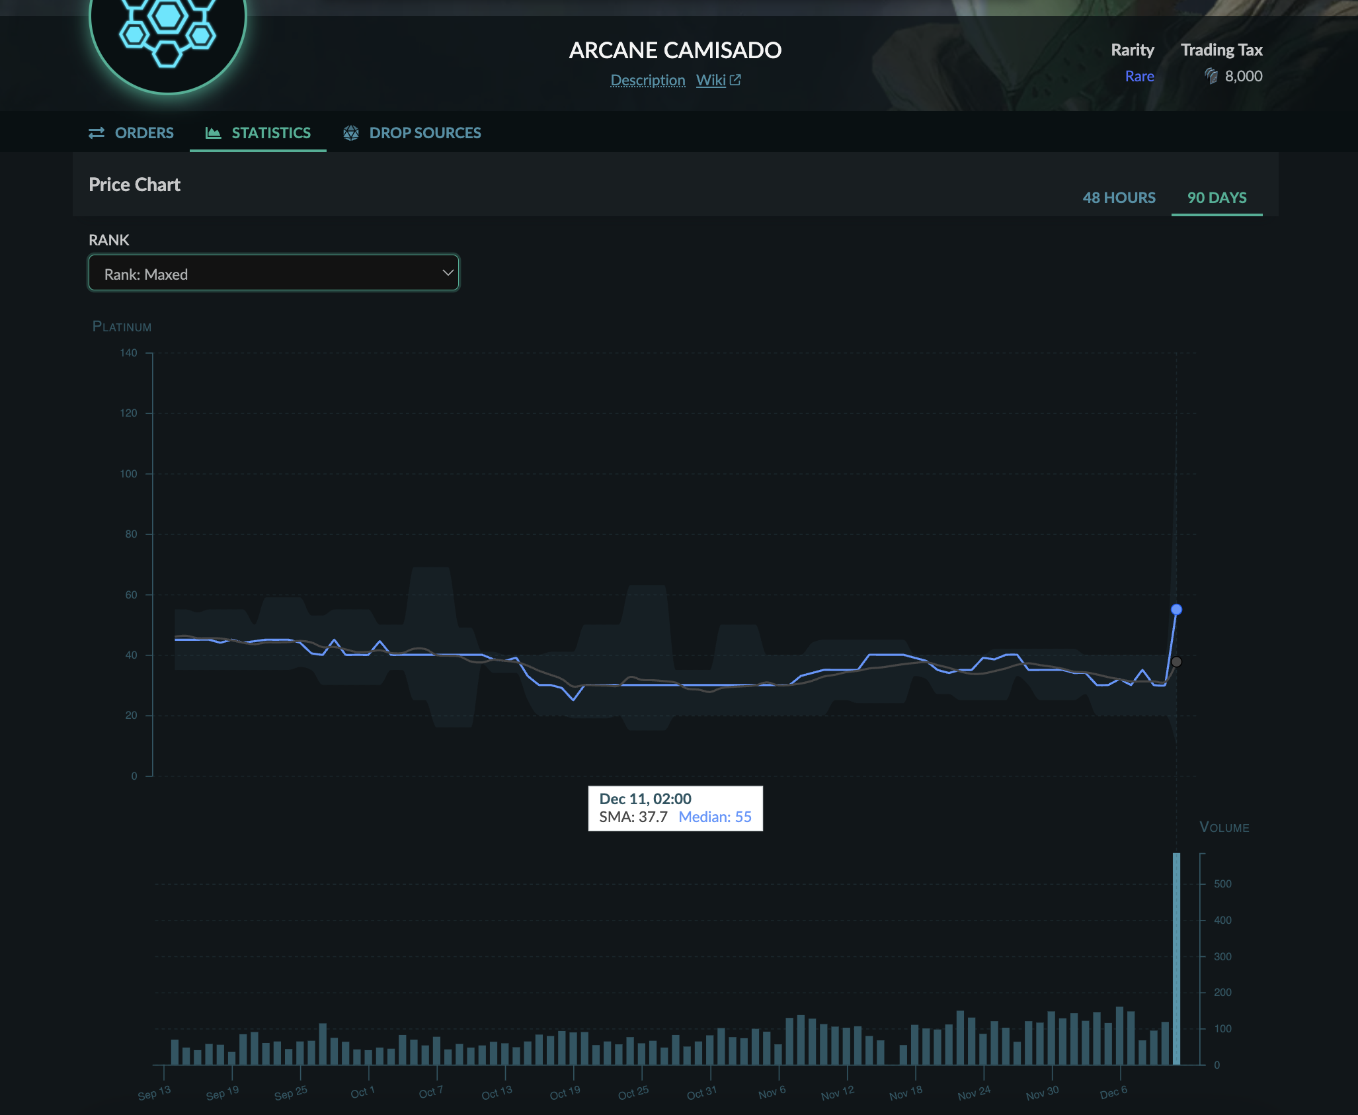This screenshot has height=1115, width=1358.
Task: Click the Rare rarity label
Action: 1139,76
